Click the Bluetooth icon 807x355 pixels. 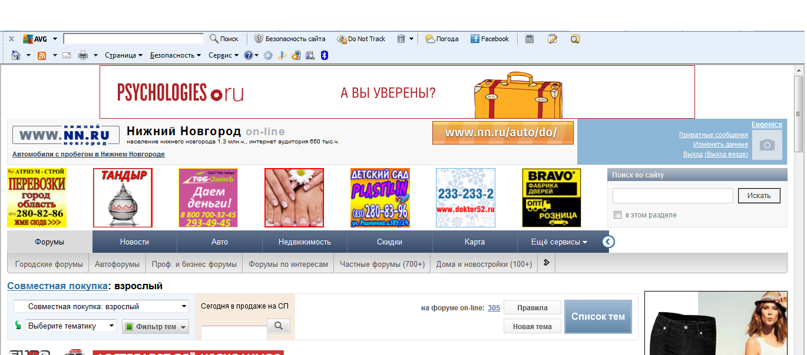pos(324,55)
